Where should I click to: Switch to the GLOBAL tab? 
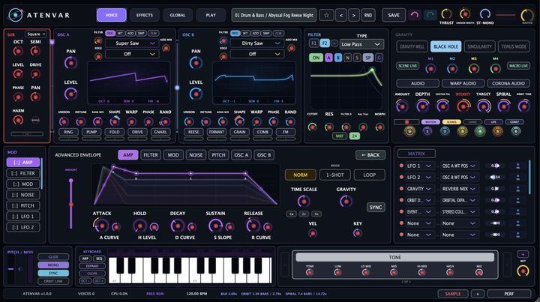pos(178,15)
